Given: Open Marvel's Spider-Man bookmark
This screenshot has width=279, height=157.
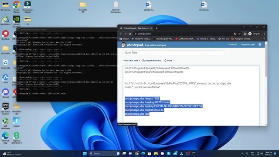Looking at the screenshot, I should [163, 39].
